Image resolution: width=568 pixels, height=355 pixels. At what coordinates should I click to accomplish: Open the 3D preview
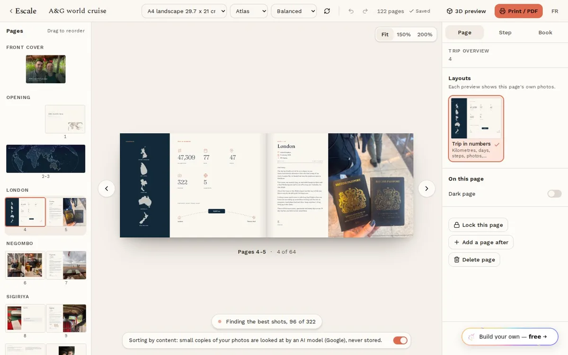click(x=466, y=11)
